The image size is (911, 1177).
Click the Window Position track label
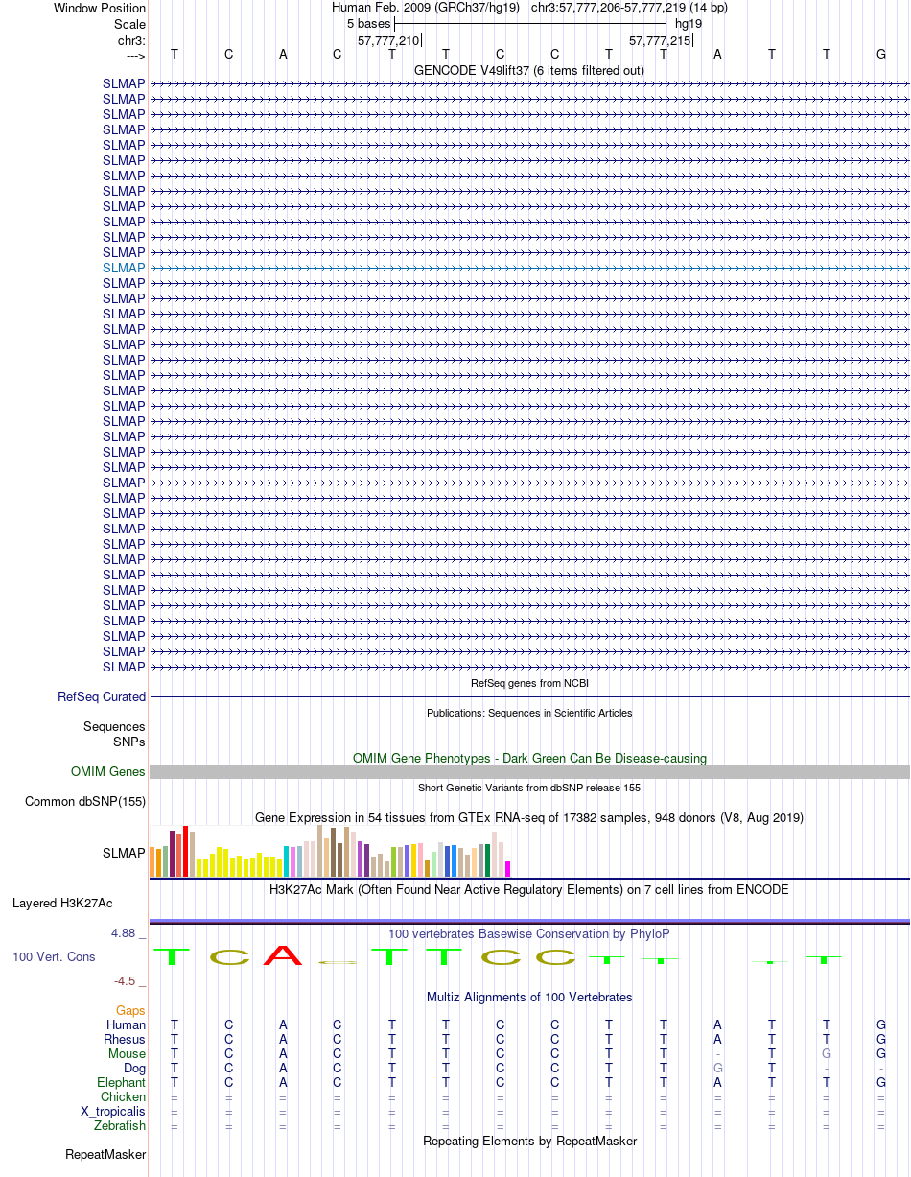[100, 8]
